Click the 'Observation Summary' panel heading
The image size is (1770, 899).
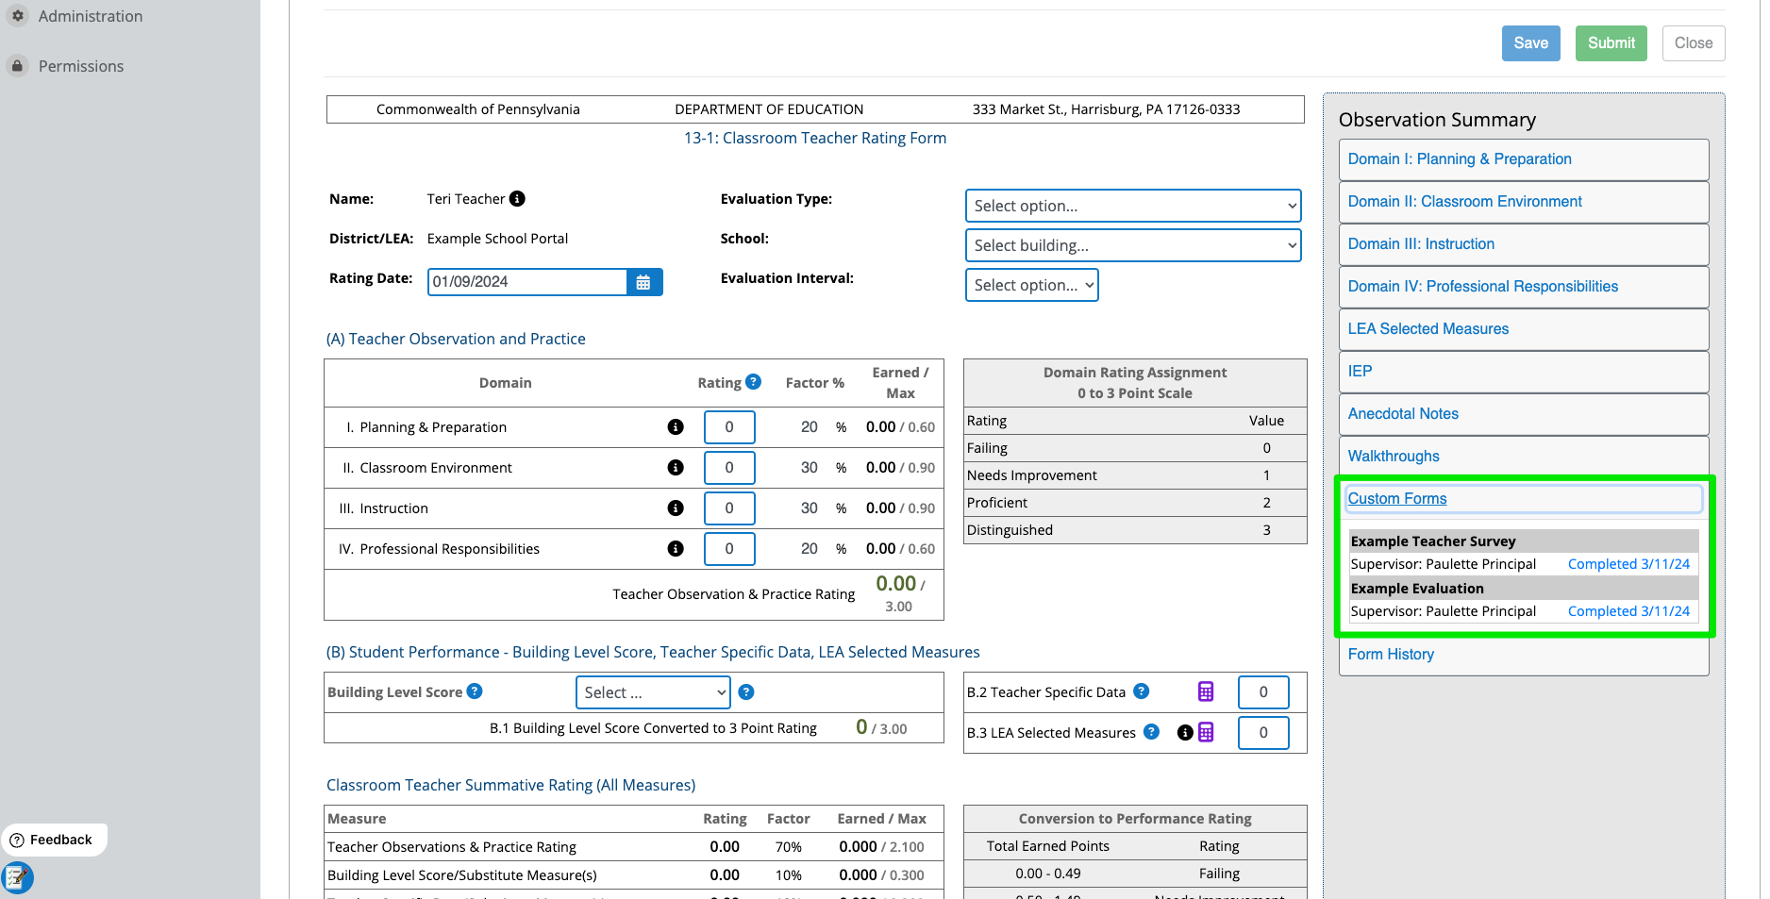(x=1437, y=120)
